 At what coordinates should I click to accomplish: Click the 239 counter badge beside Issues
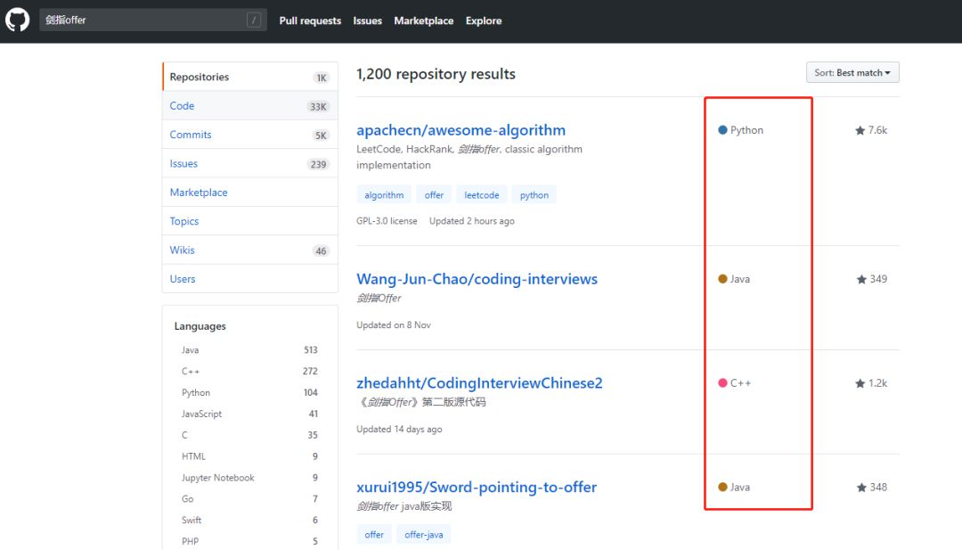click(318, 164)
